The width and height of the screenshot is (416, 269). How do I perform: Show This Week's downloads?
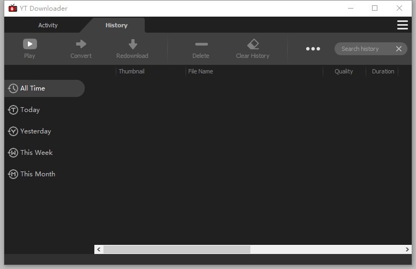tap(36, 153)
